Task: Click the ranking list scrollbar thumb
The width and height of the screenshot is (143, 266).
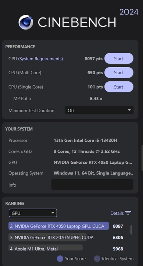Action: tap(131, 230)
